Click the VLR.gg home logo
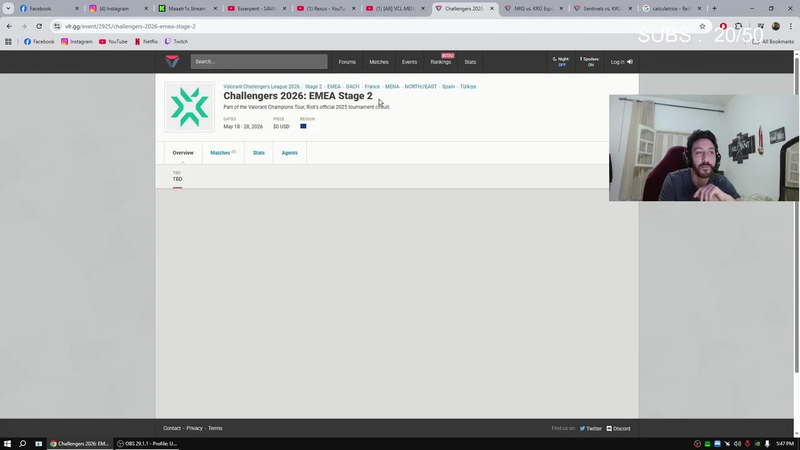Viewport: 800px width, 450px height. pyautogui.click(x=172, y=61)
